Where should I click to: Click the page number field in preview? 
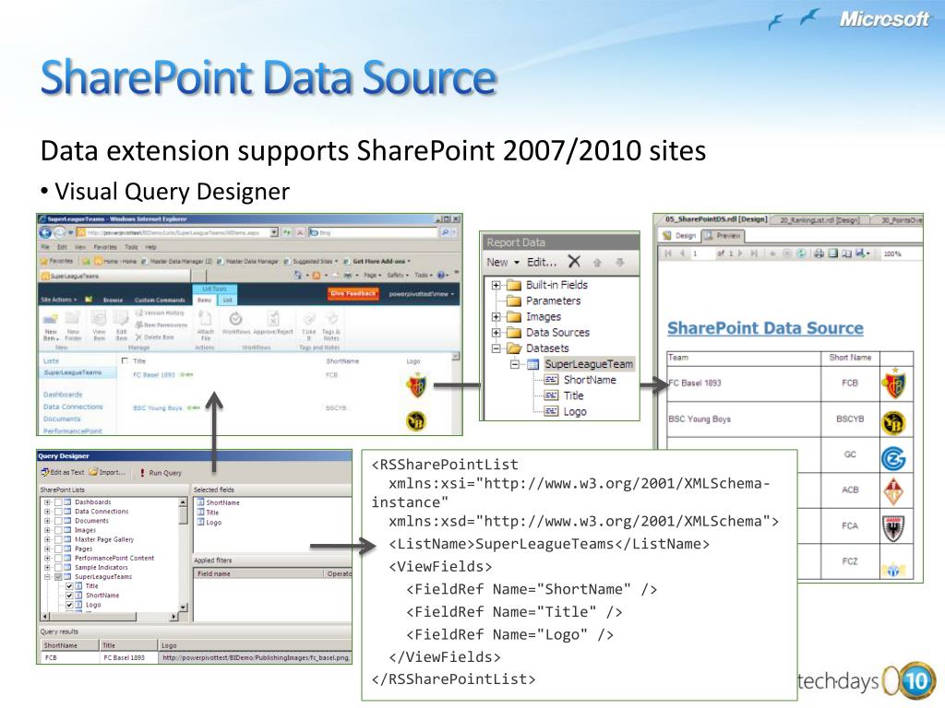coord(701,254)
